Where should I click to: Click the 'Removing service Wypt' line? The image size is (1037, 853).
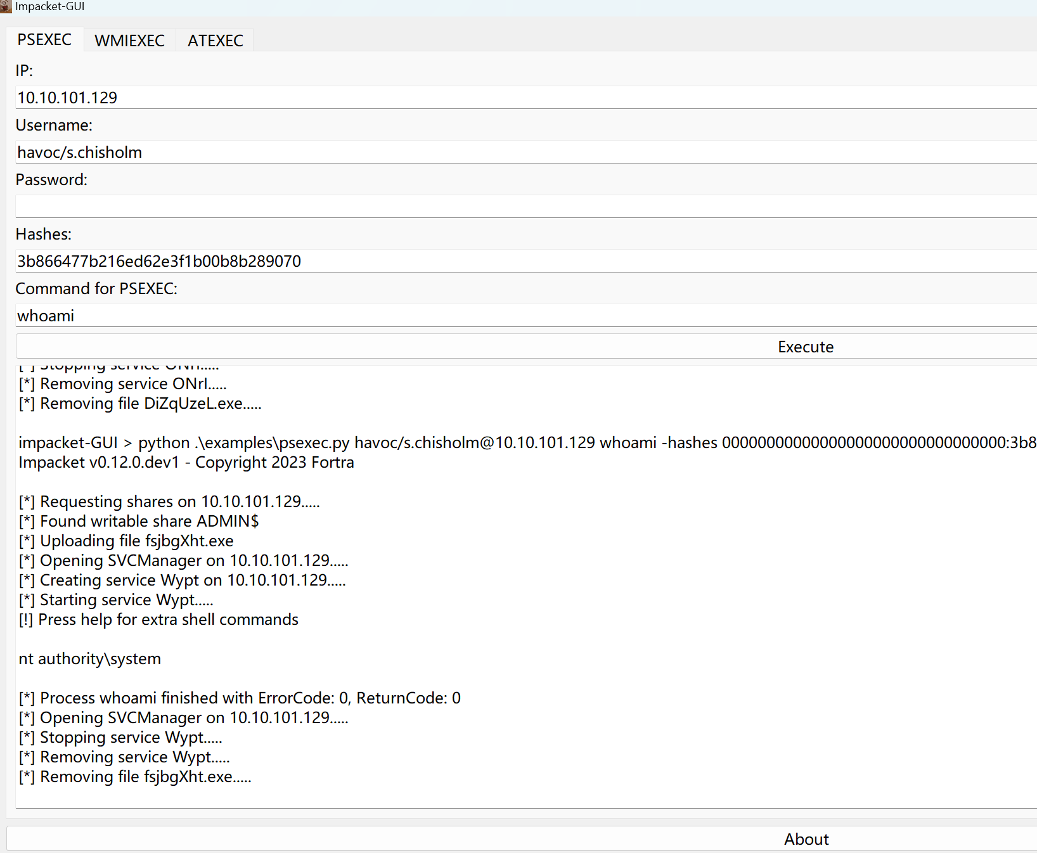[124, 757]
